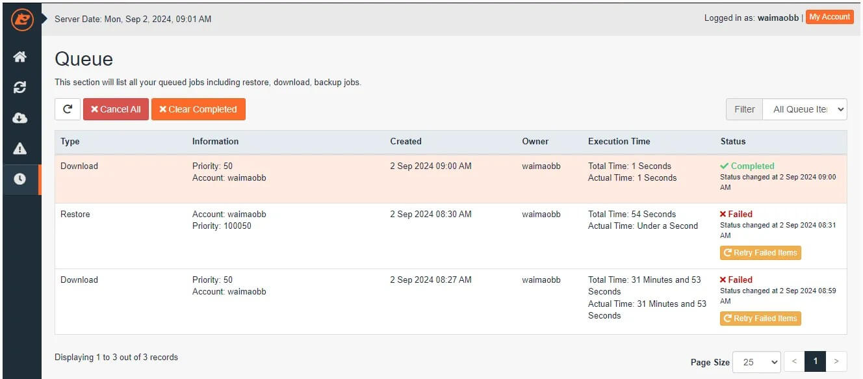Select the Queue clock sidebar icon
The width and height of the screenshot is (863, 379).
(x=20, y=179)
